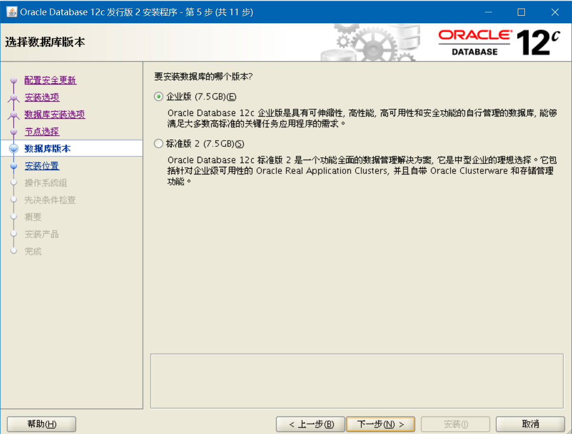Click the 下一步(N) > button
The height and width of the screenshot is (434, 572).
[x=380, y=424]
